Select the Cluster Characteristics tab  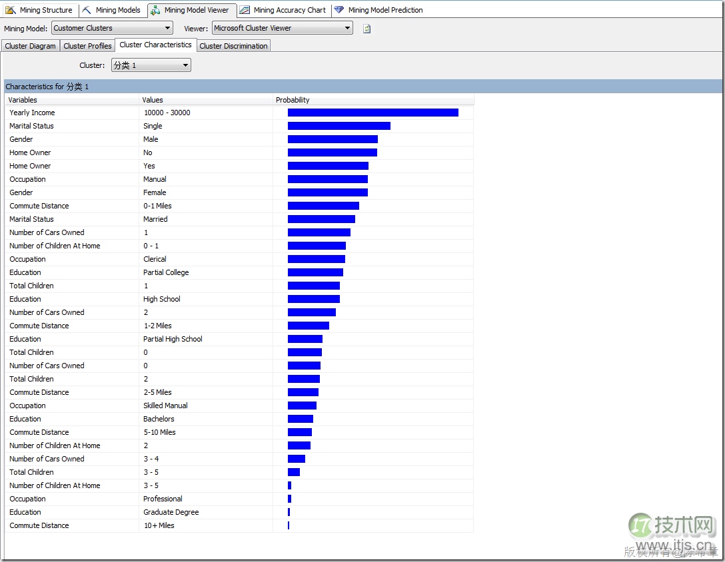click(x=155, y=45)
